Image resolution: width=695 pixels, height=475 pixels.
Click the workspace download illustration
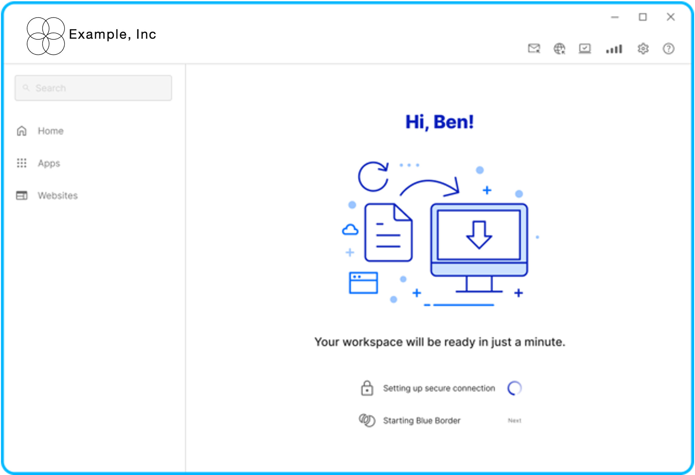coord(441,234)
